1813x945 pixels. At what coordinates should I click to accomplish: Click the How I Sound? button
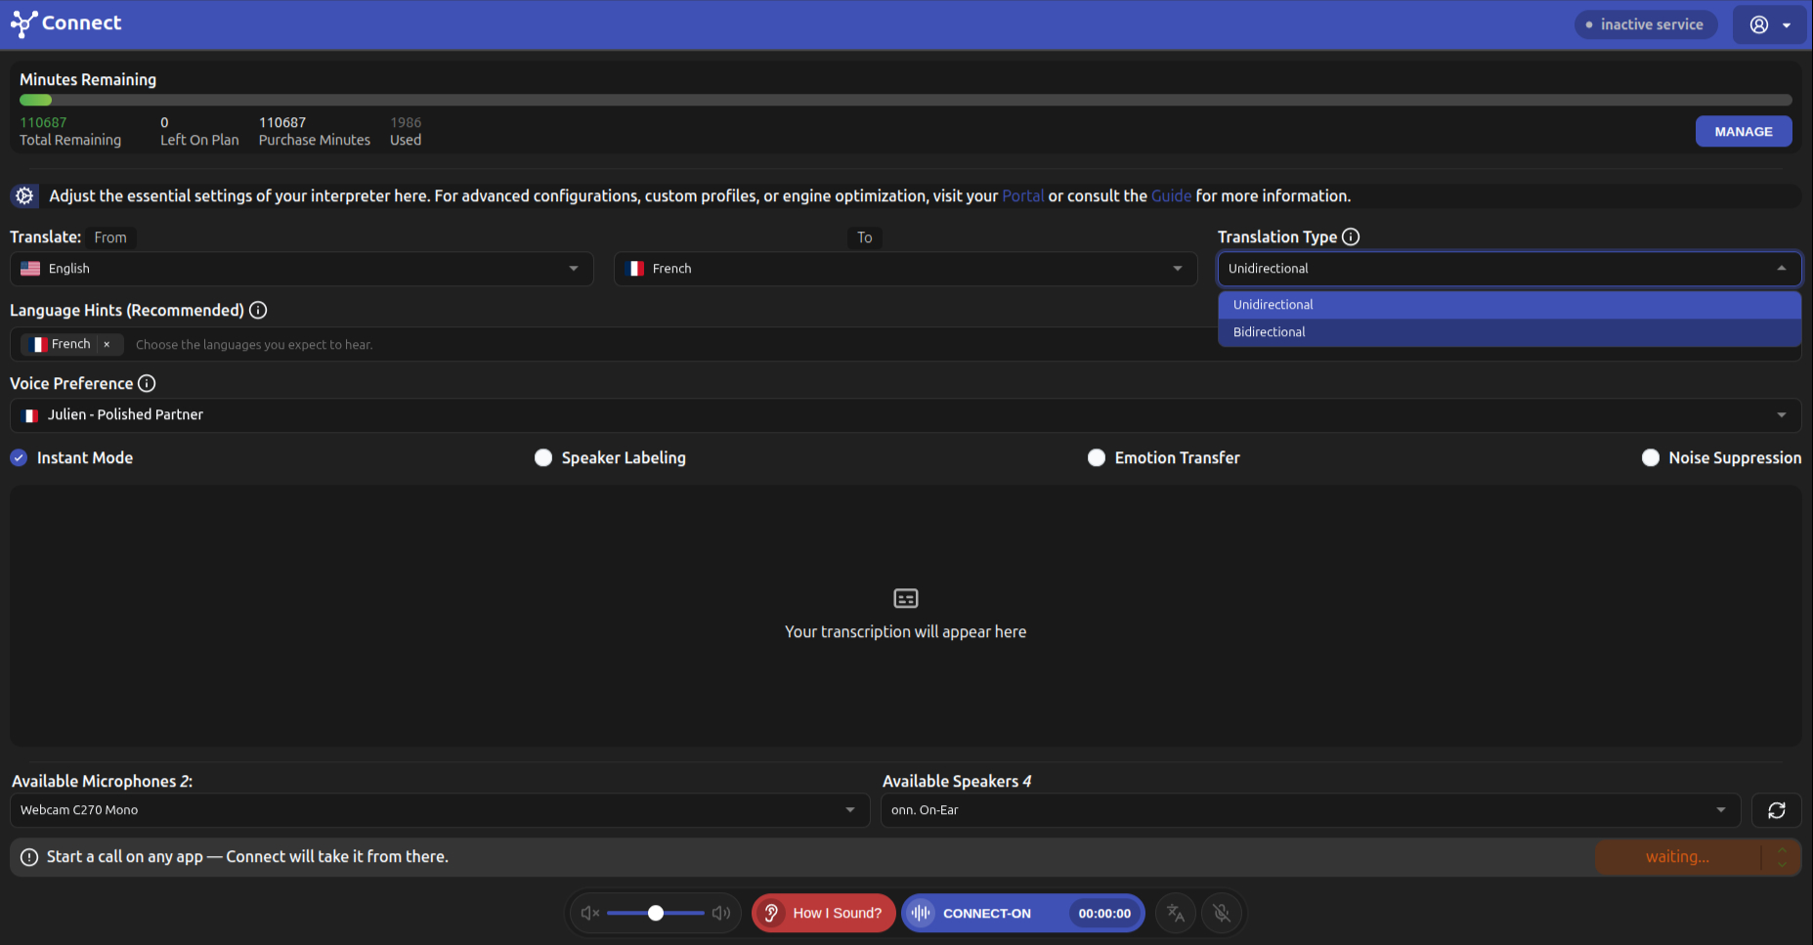[824, 913]
